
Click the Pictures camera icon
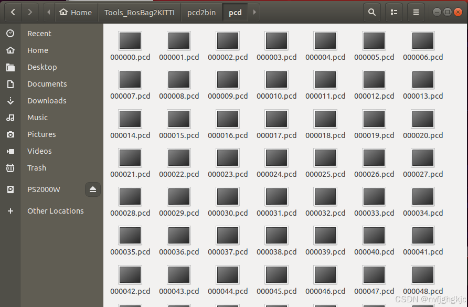click(x=10, y=134)
